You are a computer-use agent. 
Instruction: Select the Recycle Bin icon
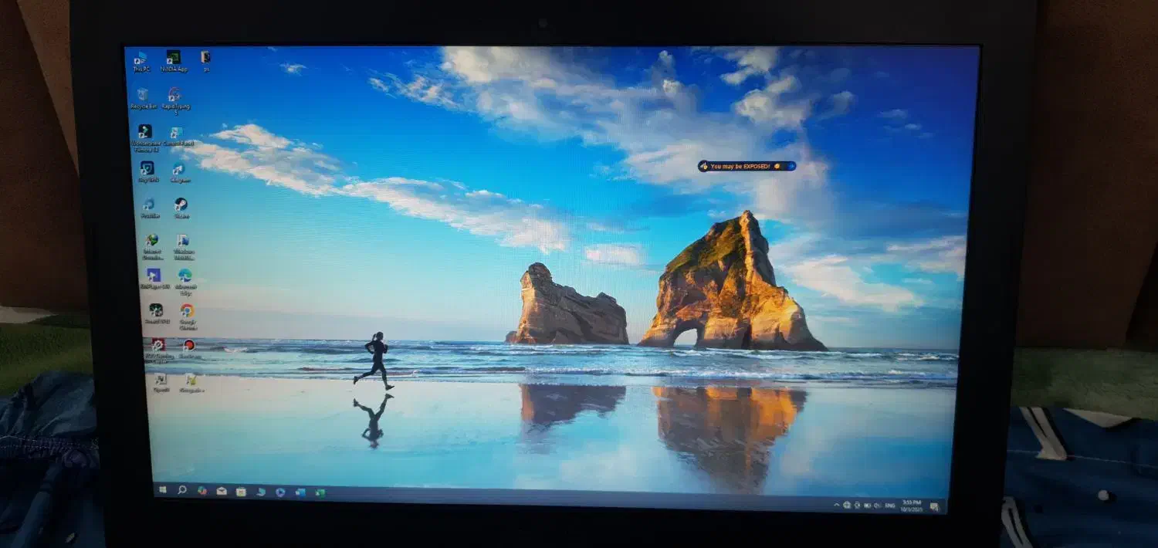tap(142, 98)
